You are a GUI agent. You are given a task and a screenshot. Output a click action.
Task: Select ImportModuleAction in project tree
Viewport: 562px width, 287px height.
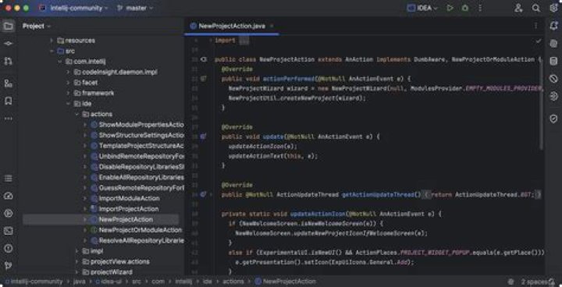(x=129, y=198)
